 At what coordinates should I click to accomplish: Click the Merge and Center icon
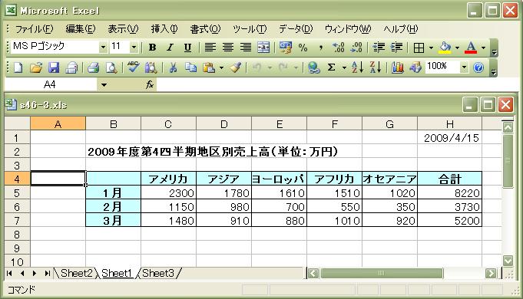263,48
